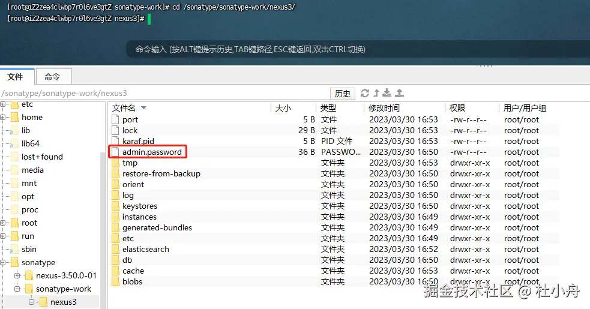Select the karaf.pid file icon

[115, 141]
